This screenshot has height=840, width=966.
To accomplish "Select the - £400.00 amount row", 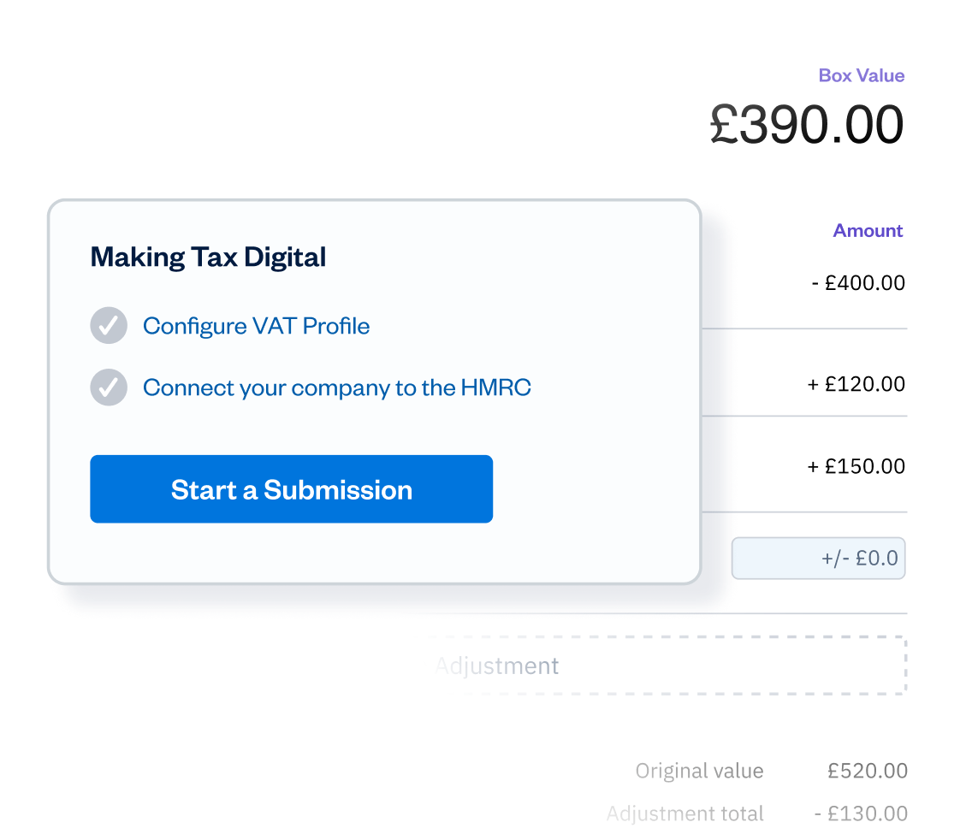I will click(857, 283).
